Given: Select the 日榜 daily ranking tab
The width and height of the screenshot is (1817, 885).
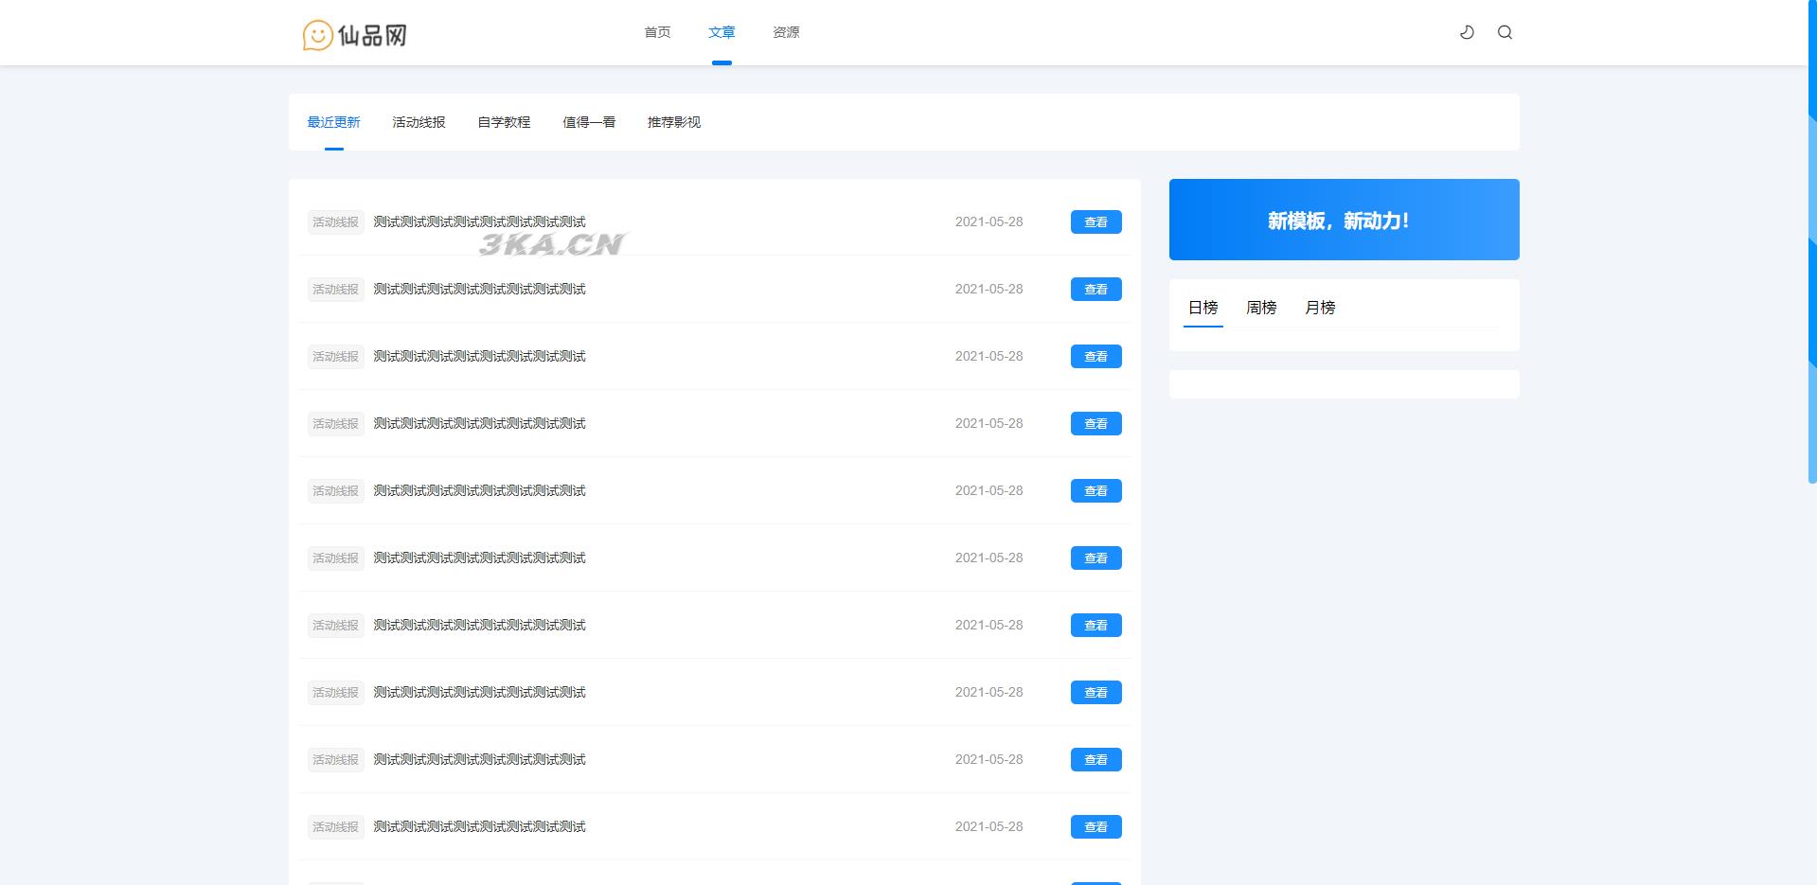Looking at the screenshot, I should pyautogui.click(x=1202, y=308).
